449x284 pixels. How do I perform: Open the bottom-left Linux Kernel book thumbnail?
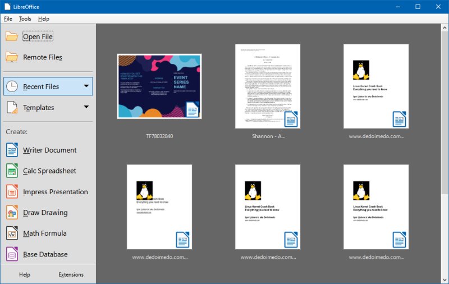click(159, 207)
